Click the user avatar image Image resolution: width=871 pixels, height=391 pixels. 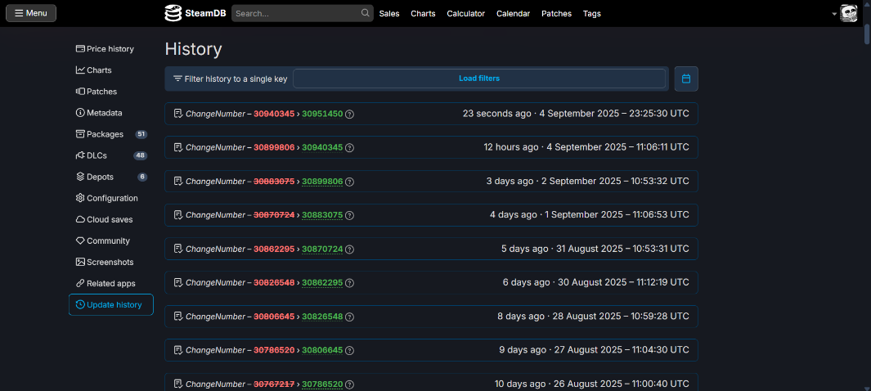click(x=848, y=13)
